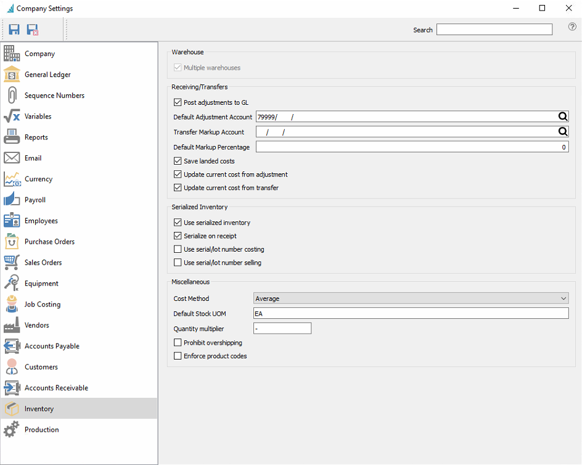Viewport: 582px width, 465px height.
Task: Search for Default Adjustment Account via magnifier
Action: click(563, 117)
